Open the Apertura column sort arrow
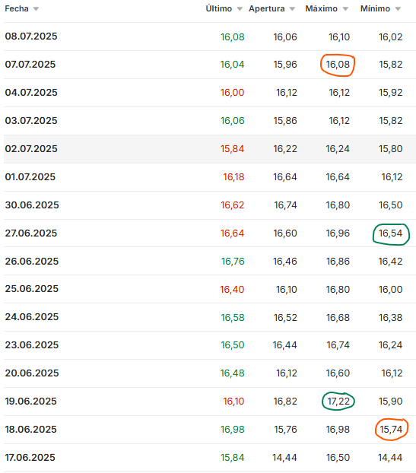This screenshot has height=473, width=416. (292, 9)
